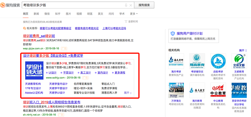Switch to the 明医 tab
The width and height of the screenshot is (251, 117).
click(x=90, y=14)
